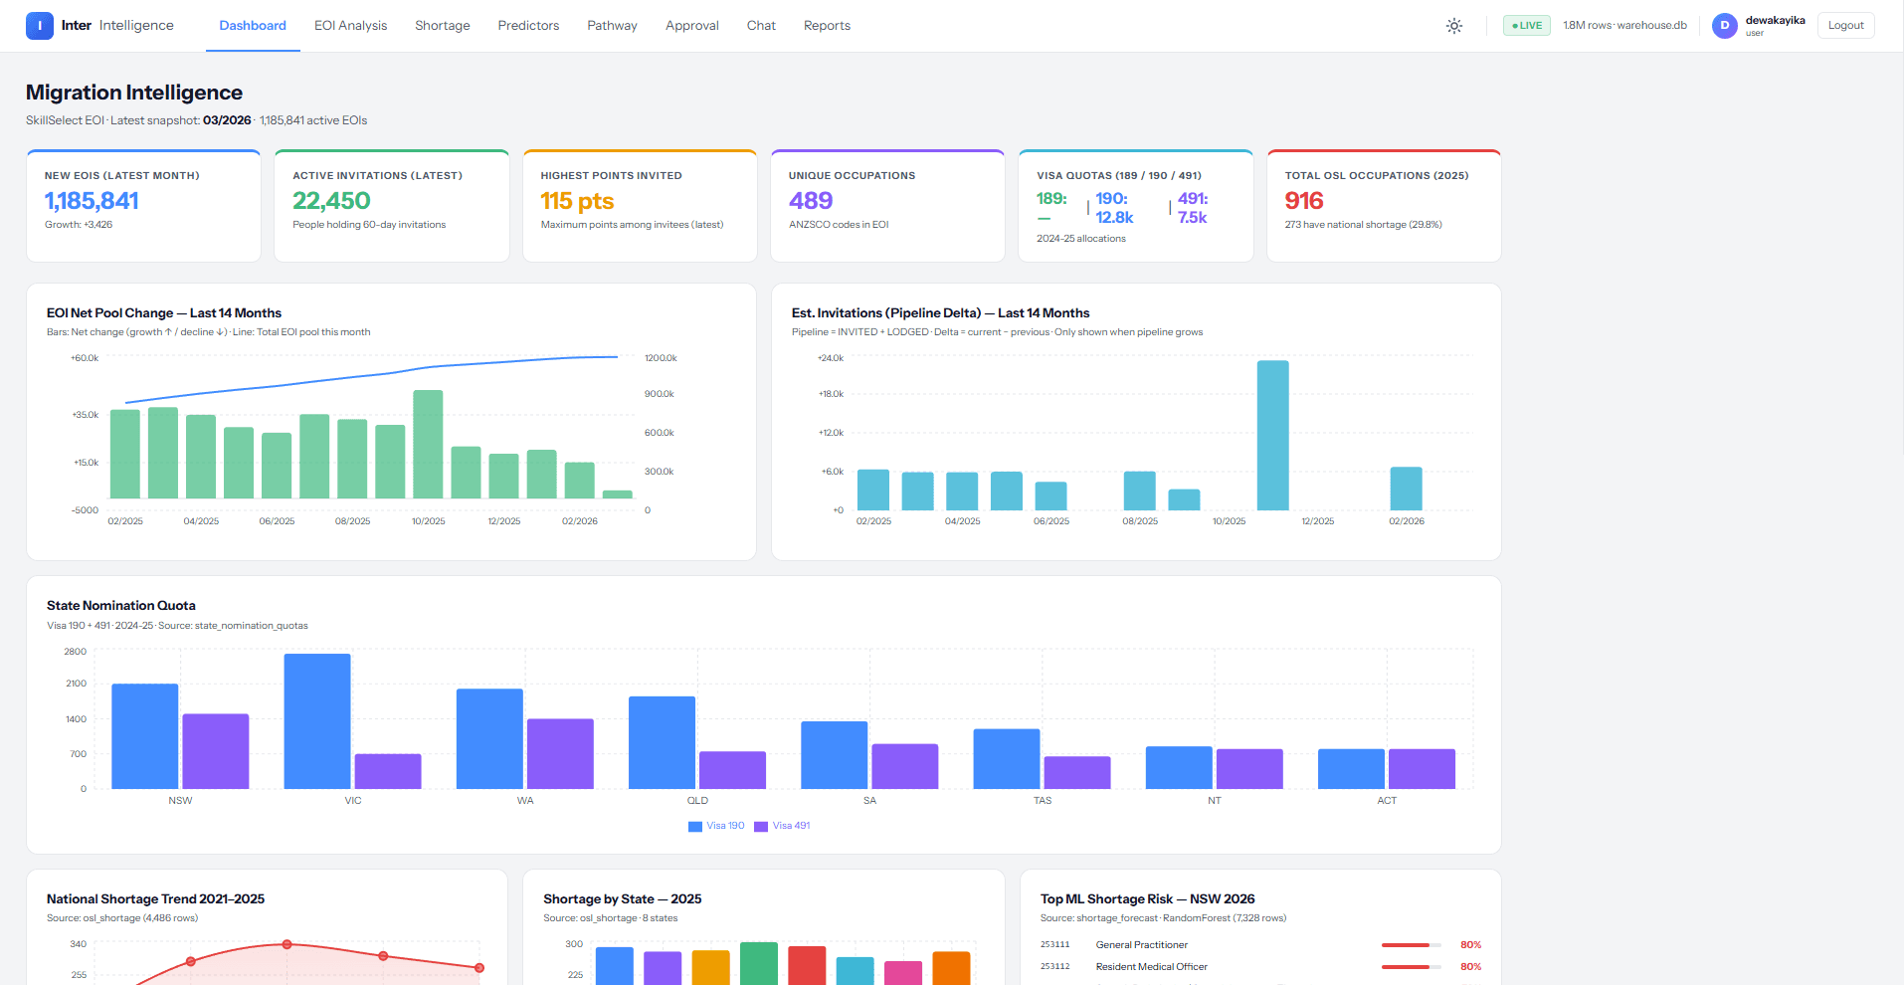Viewport: 1904px width, 985px height.
Task: Click the Logout button
Action: pos(1845,26)
